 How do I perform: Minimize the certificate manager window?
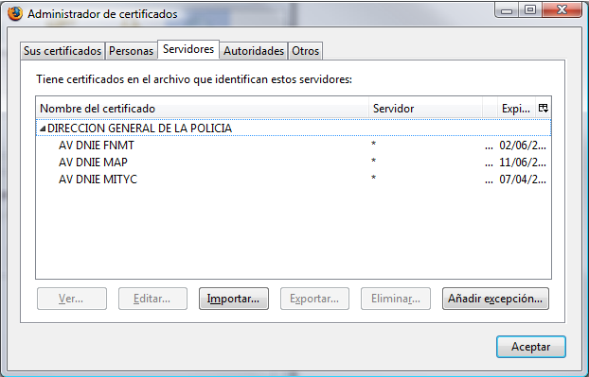pyautogui.click(x=507, y=9)
